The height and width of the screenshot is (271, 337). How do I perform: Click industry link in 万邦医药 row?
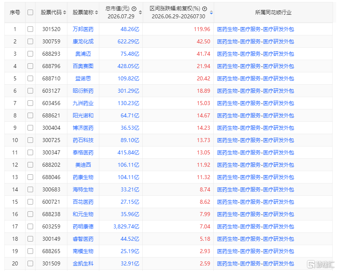[255, 29]
